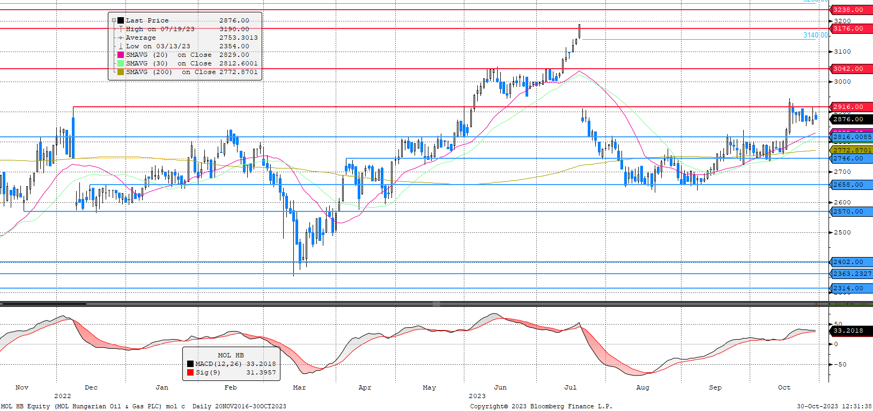Click the 3042.00 red price level tag

(850, 69)
